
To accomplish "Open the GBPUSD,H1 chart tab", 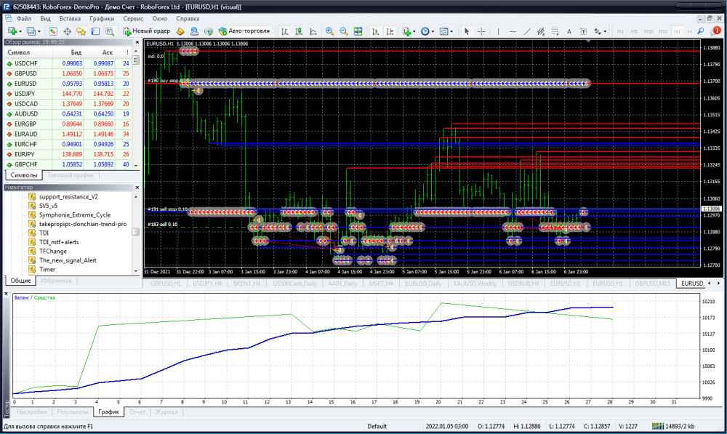I will coord(166,284).
